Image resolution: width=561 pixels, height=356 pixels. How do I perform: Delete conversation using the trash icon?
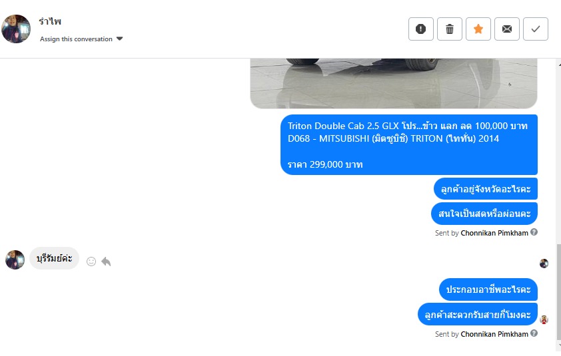coord(449,29)
